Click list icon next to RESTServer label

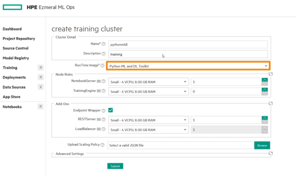click(x=99, y=120)
